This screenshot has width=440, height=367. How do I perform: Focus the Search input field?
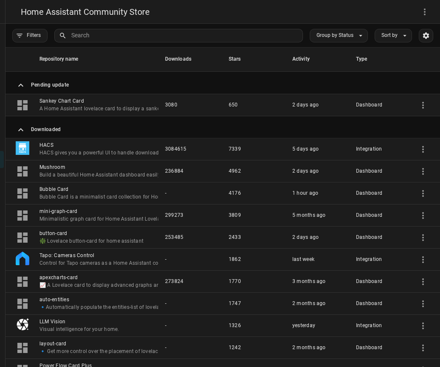[179, 36]
